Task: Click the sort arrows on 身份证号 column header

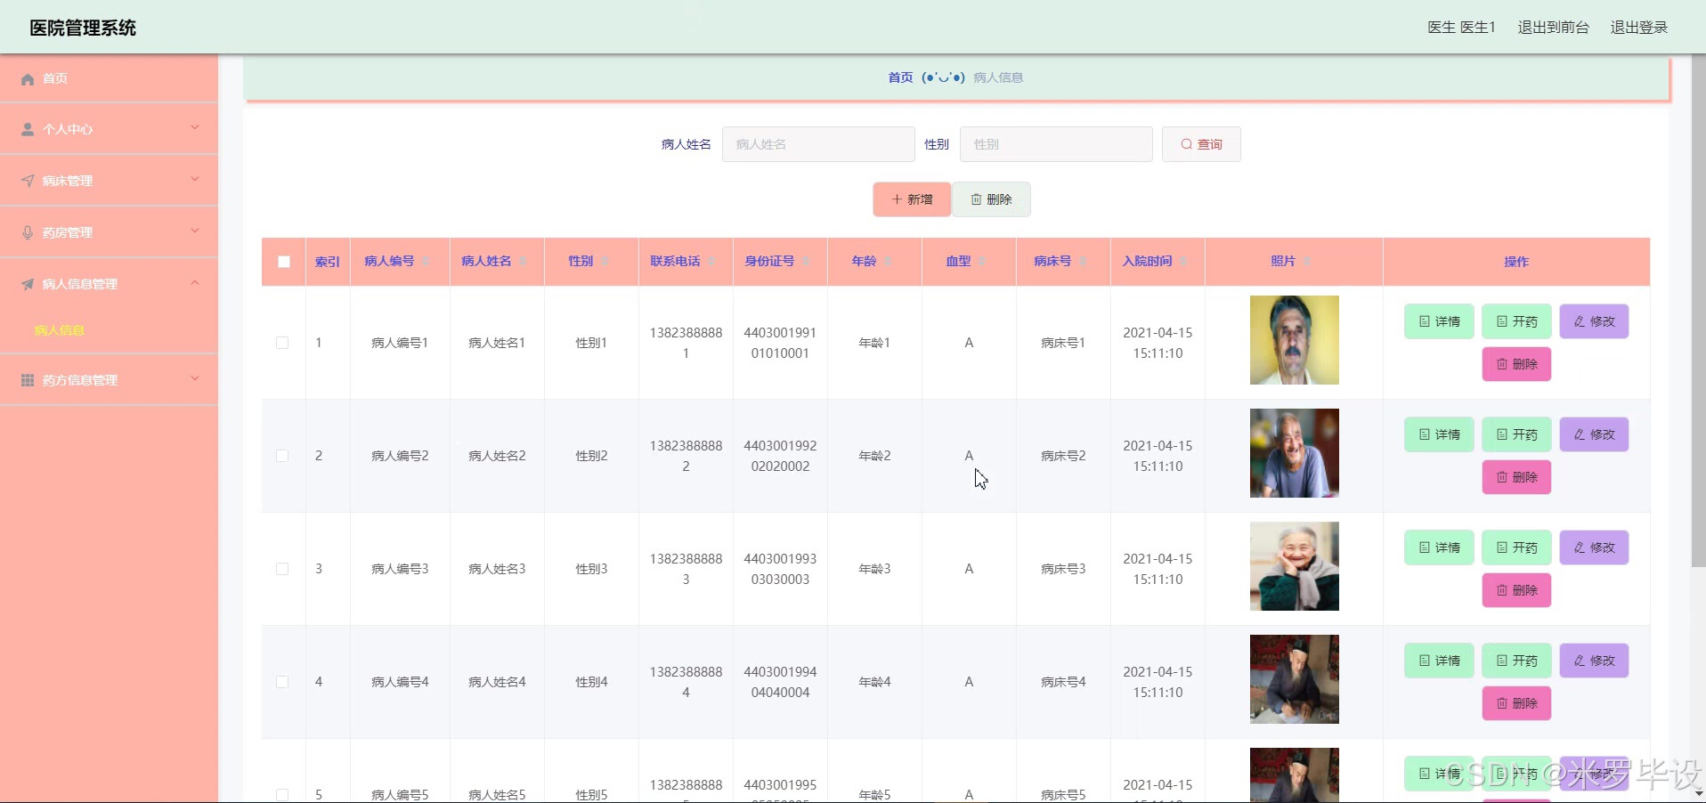Action: [x=806, y=261]
